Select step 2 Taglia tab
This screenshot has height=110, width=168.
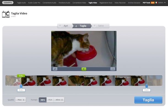82,26
